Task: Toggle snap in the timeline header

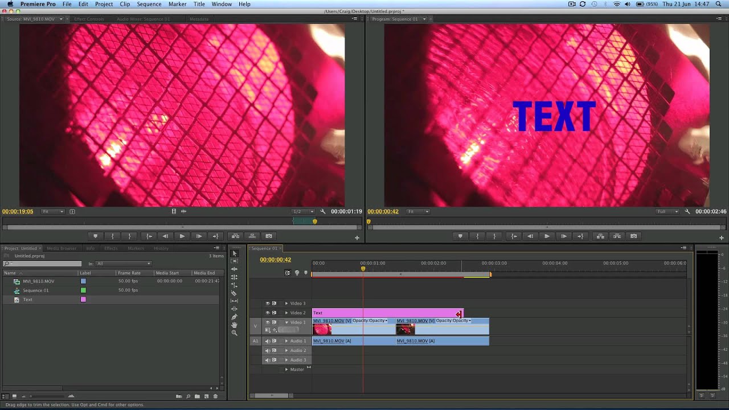Action: click(x=288, y=273)
